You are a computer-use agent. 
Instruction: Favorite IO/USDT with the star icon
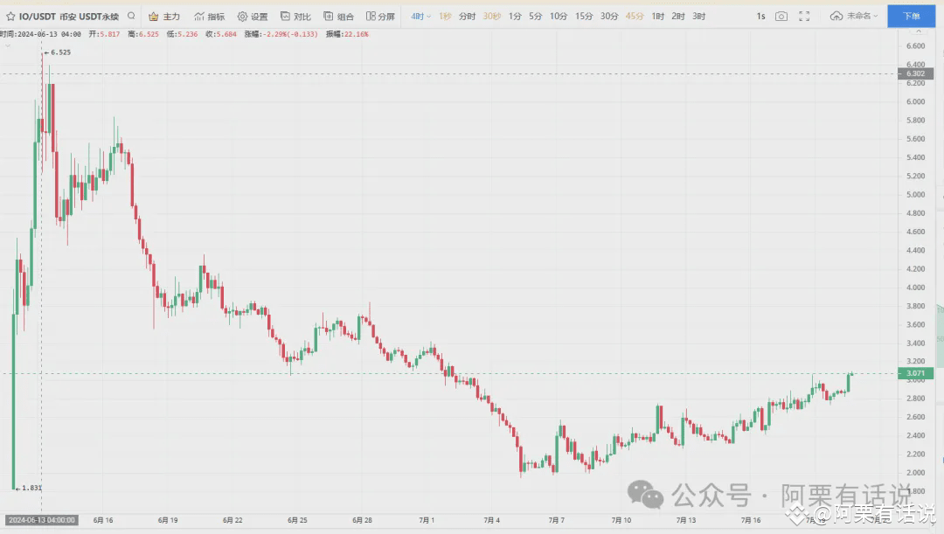click(x=10, y=17)
